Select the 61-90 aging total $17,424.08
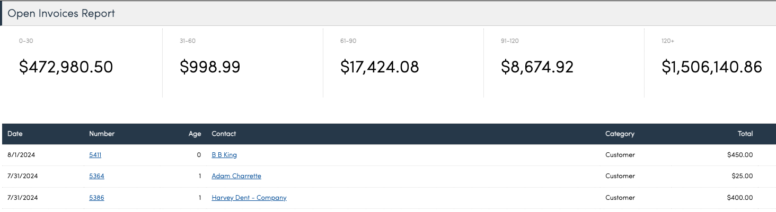 pos(380,67)
